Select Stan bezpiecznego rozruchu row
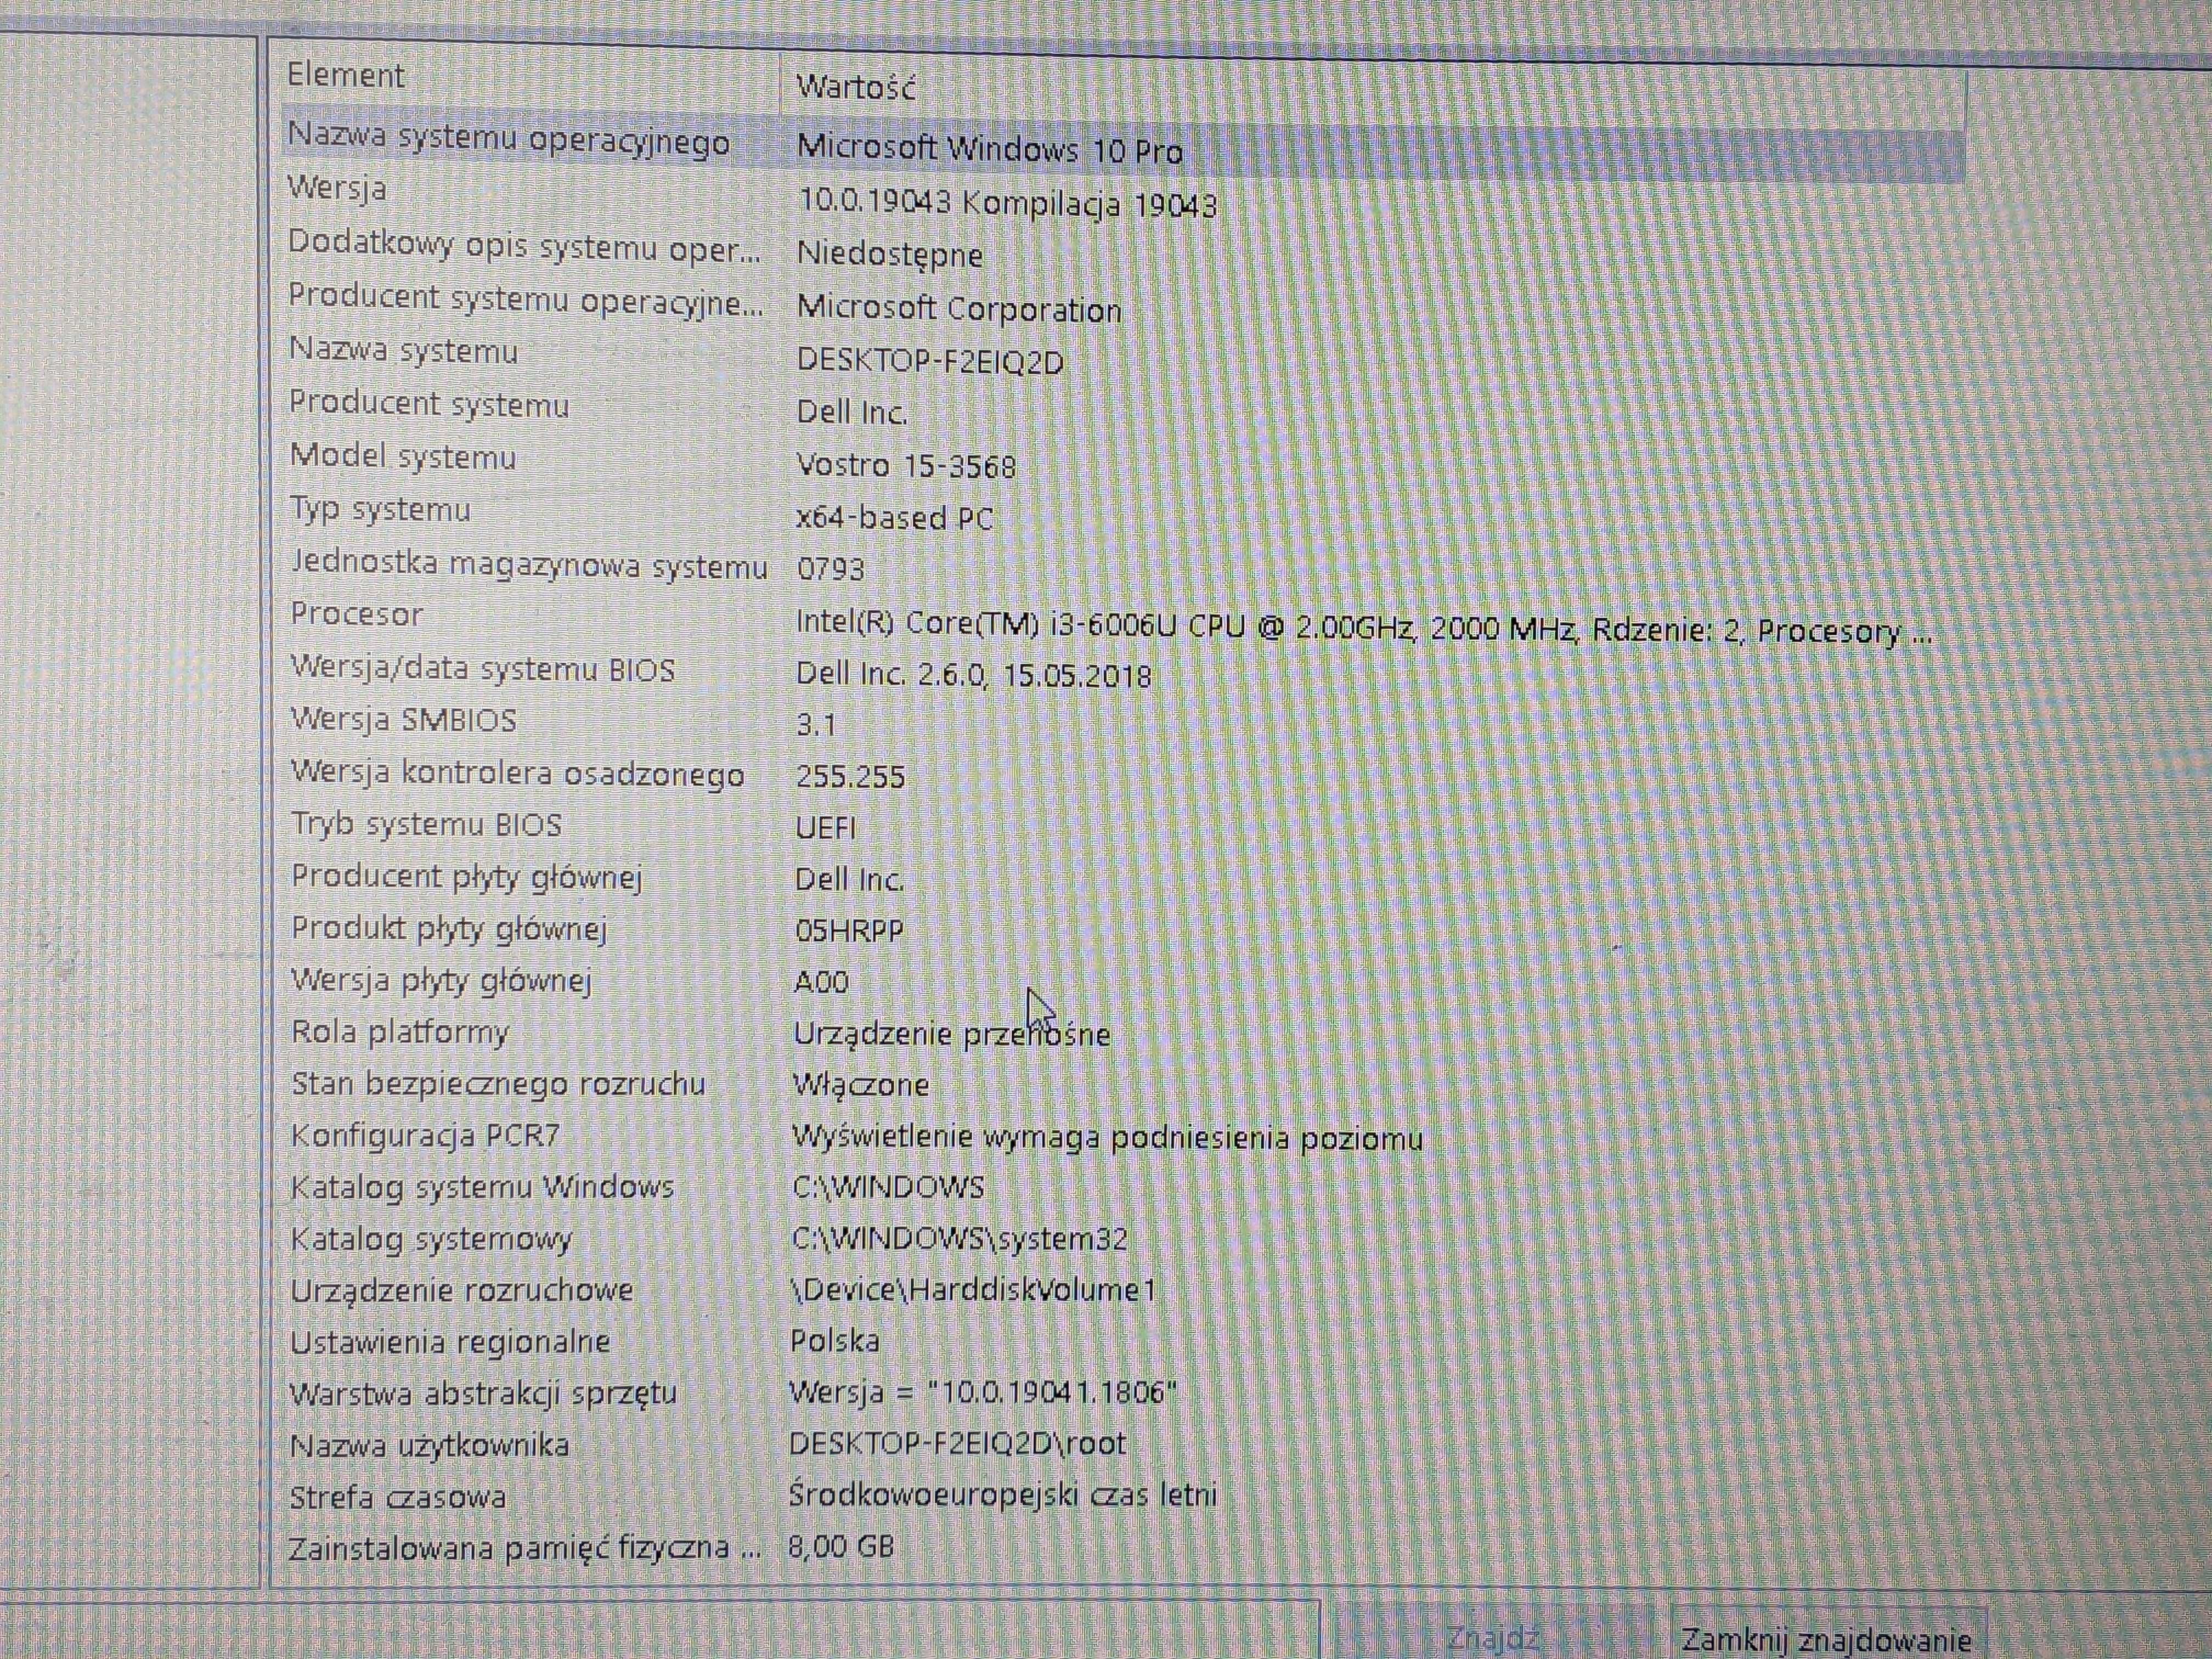 (498, 1084)
